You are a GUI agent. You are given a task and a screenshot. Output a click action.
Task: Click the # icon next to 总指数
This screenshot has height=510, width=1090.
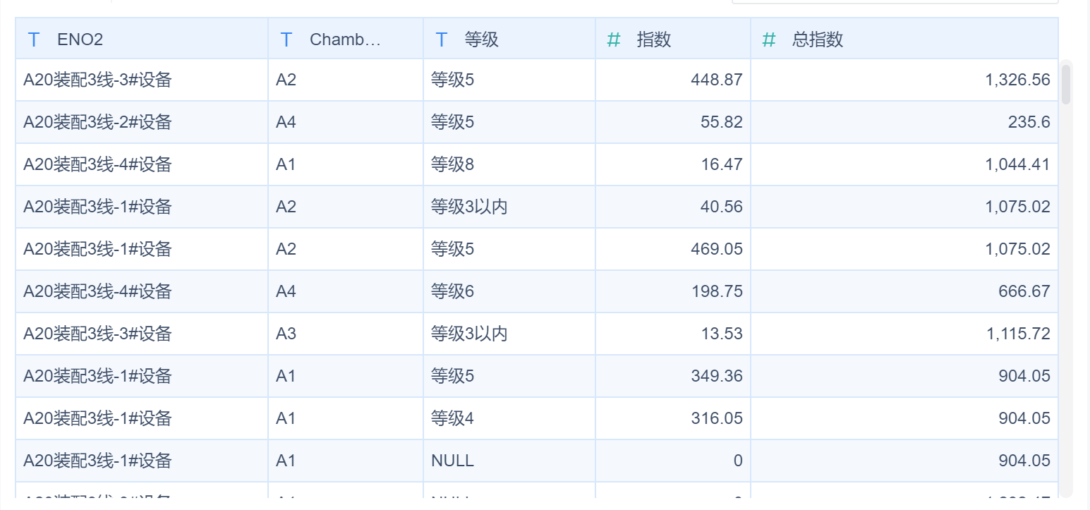point(769,40)
